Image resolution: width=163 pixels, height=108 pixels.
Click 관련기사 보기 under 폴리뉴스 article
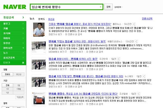pyautogui.click(x=55, y=34)
